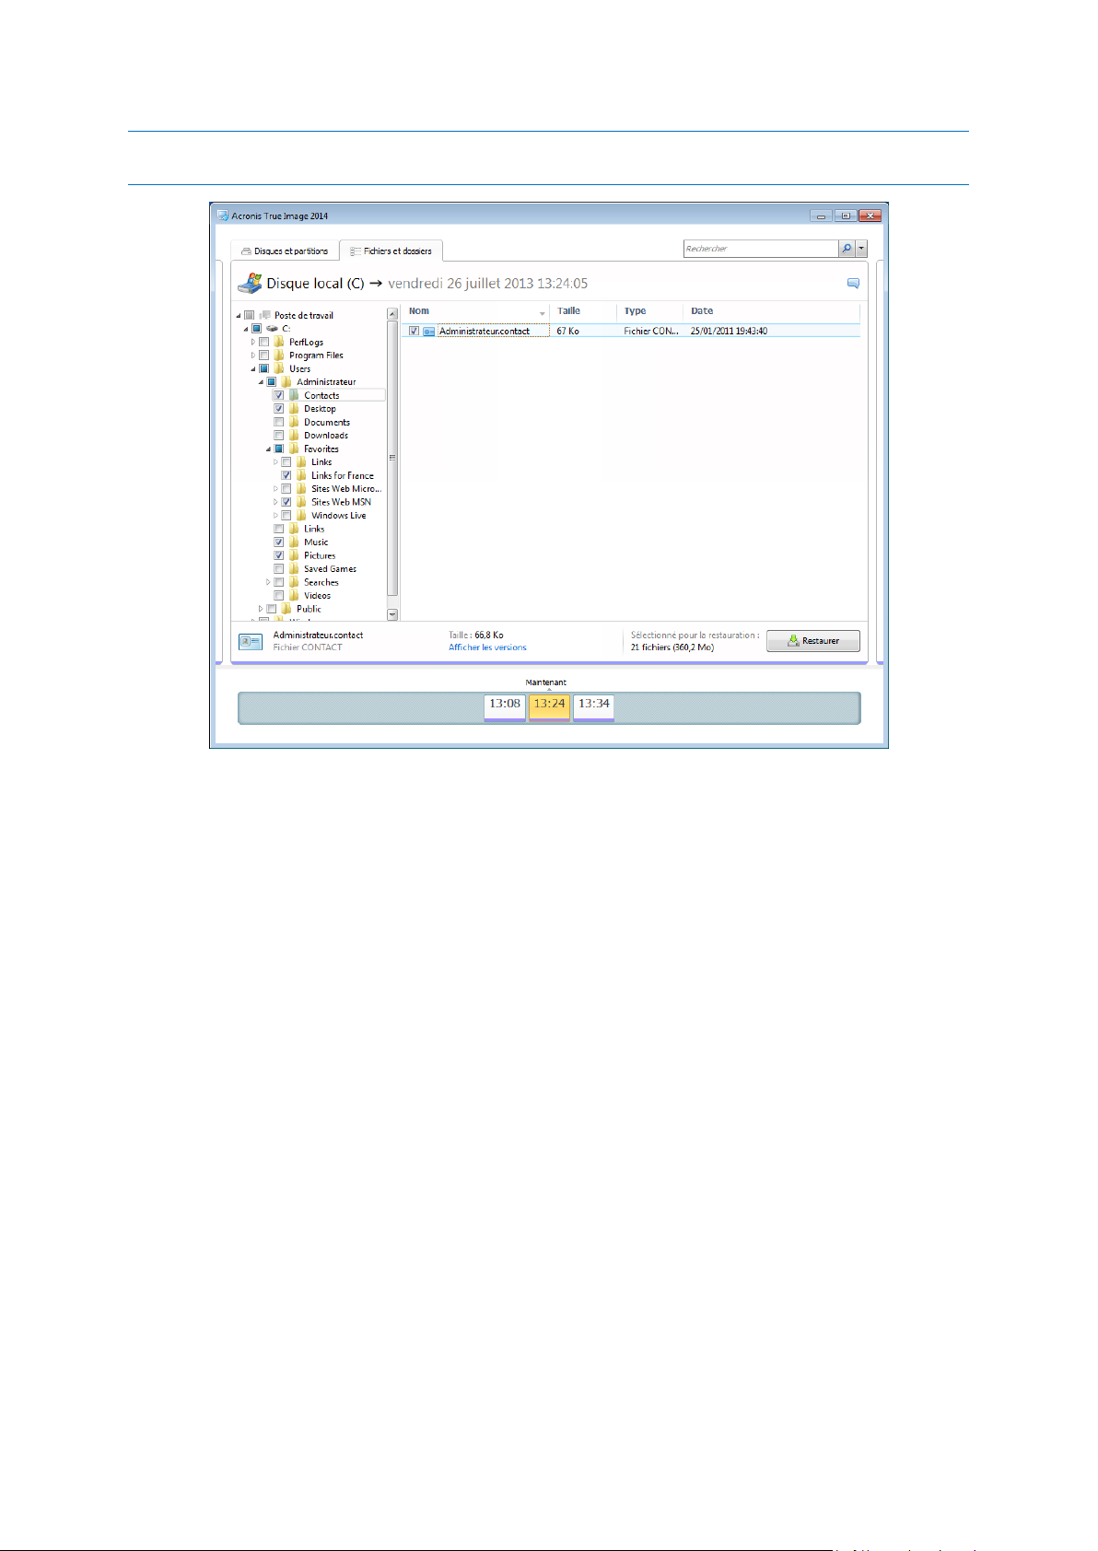Click the Restaurer button
1098x1551 pixels.
tap(813, 641)
